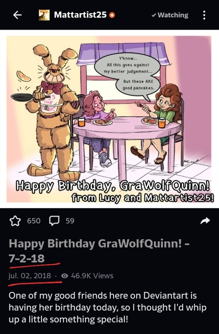Tap the speech bubble in the artwork
The image size is (219, 334).
[x=128, y=73]
